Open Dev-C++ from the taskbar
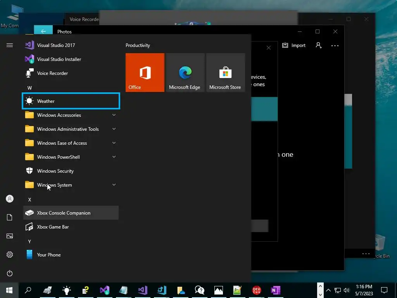This screenshot has width=397, height=298. [257, 290]
